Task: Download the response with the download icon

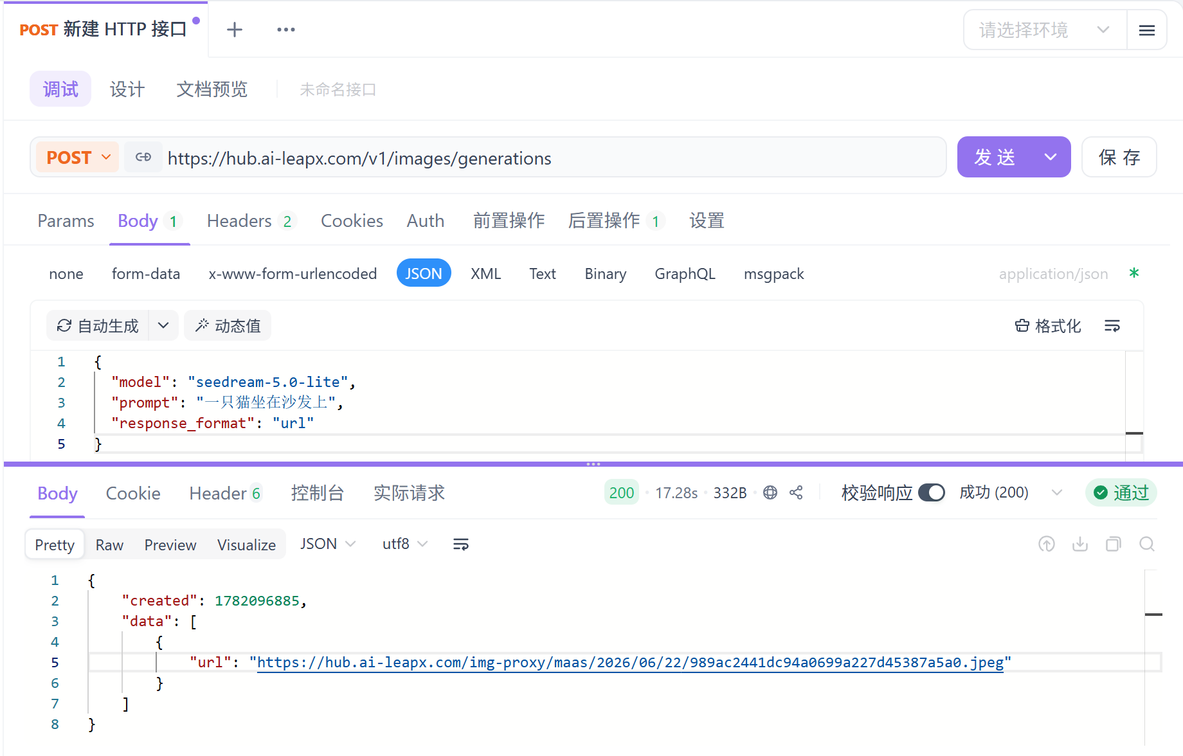Action: (x=1080, y=544)
